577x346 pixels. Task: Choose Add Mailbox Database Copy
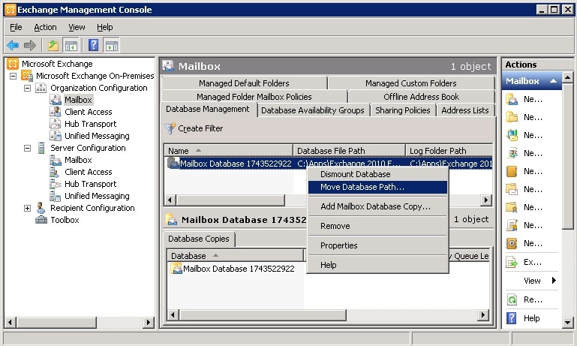coord(377,206)
